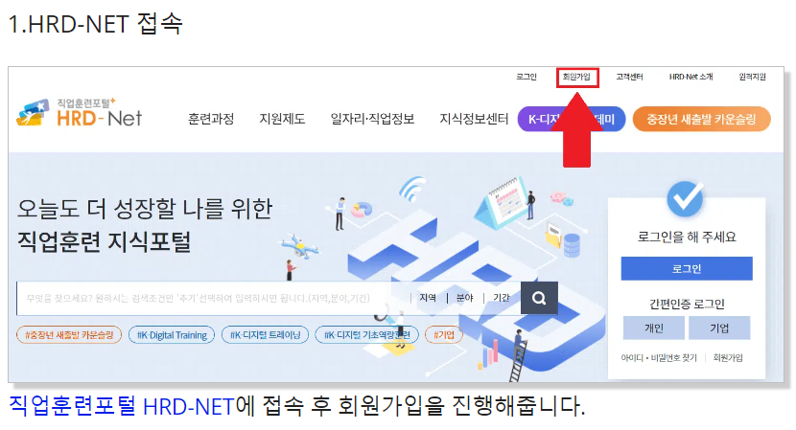Screen dimensions: 796x430
Task: Expand the 지역 search filter
Action: coord(428,298)
